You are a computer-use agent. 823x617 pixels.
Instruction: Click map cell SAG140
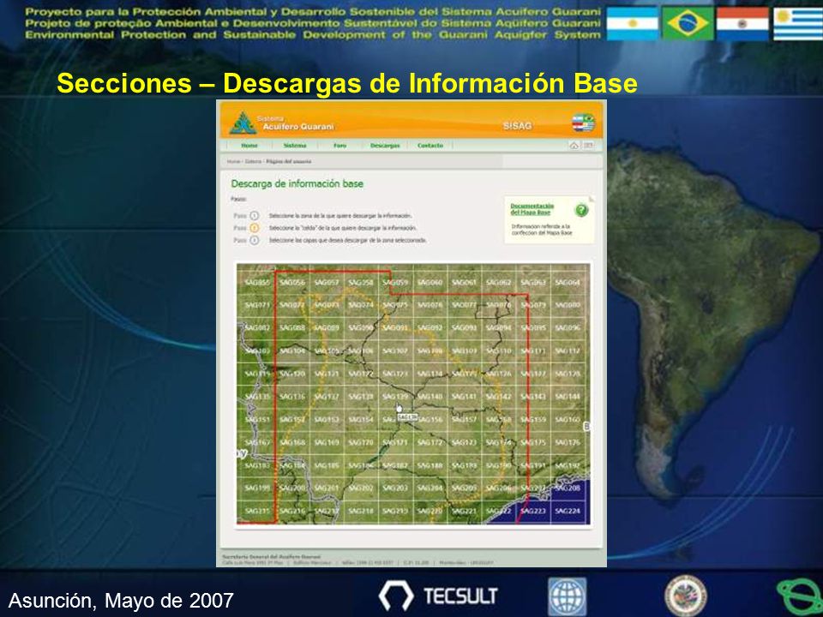click(430, 397)
